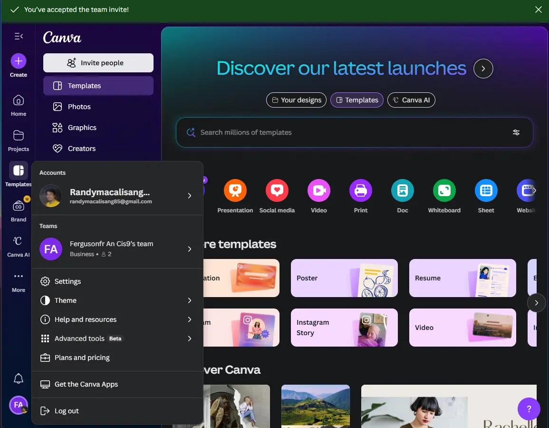Switch to Your designs tab
Image resolution: width=549 pixels, height=428 pixels.
pyautogui.click(x=296, y=100)
